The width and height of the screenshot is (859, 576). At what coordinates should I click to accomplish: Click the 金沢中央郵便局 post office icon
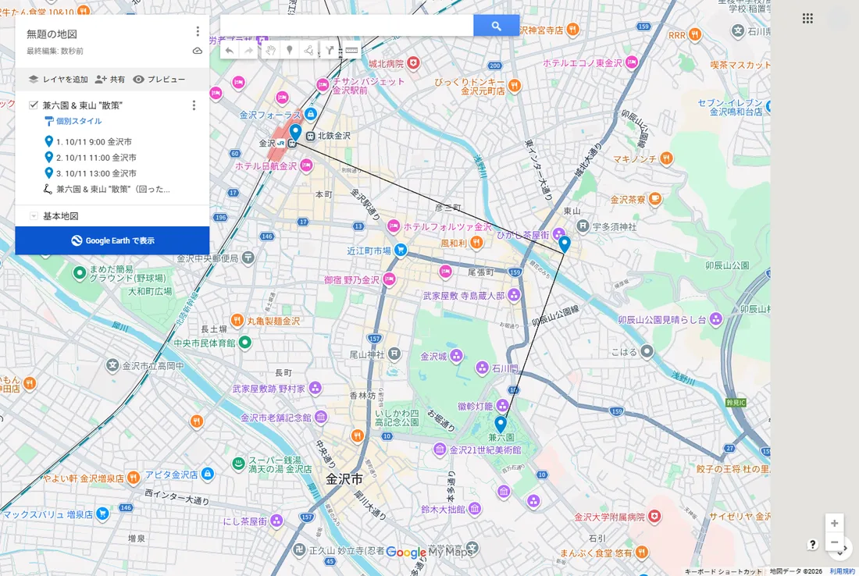[248, 258]
